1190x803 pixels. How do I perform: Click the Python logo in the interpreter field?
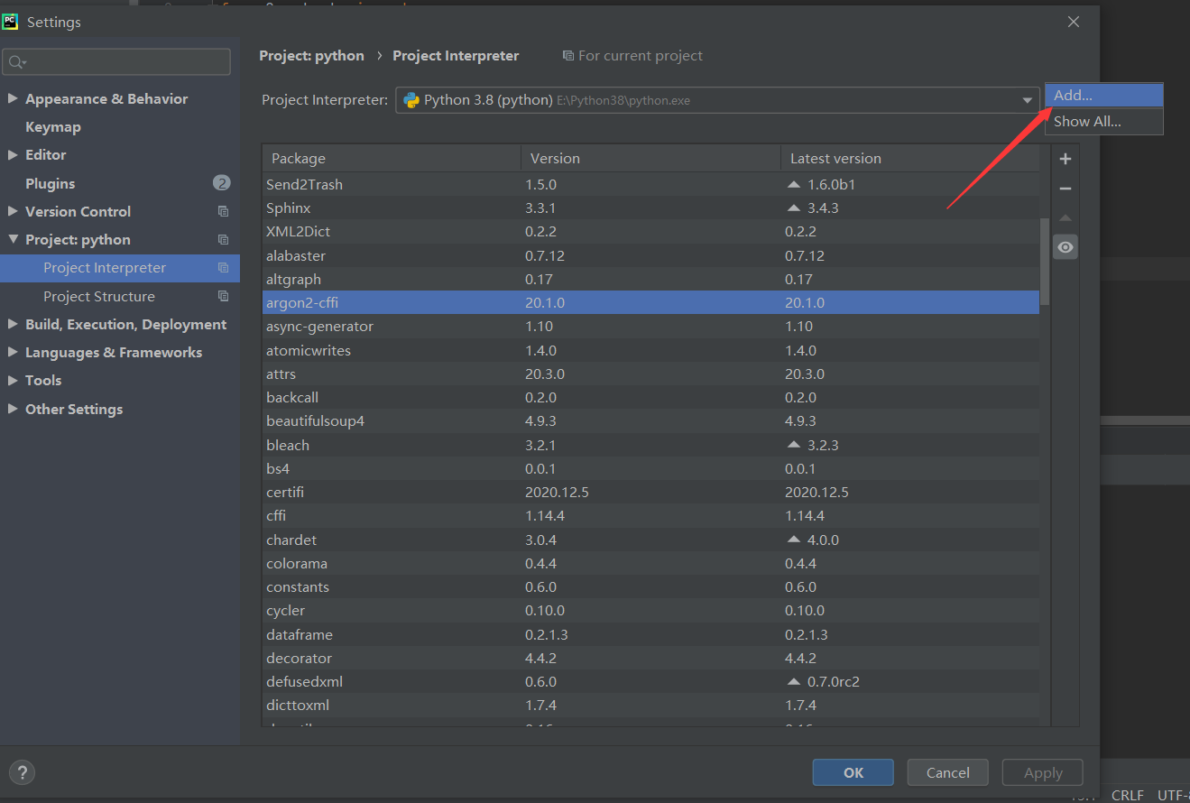[x=411, y=100]
